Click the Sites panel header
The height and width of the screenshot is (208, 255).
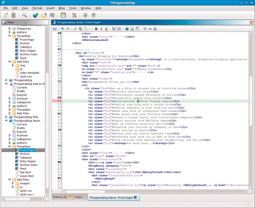point(25,22)
